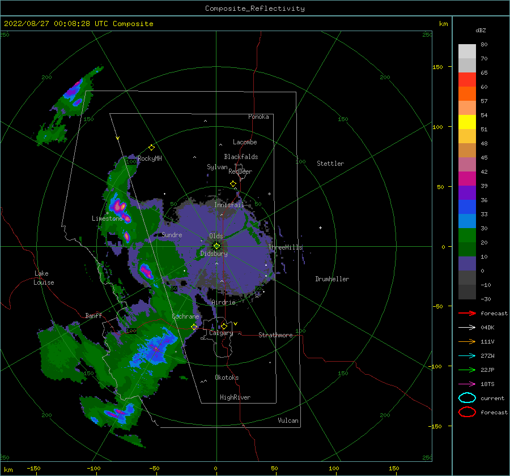510x476 pixels.
Task: Select the cyan current ellipse icon
Action: click(467, 398)
